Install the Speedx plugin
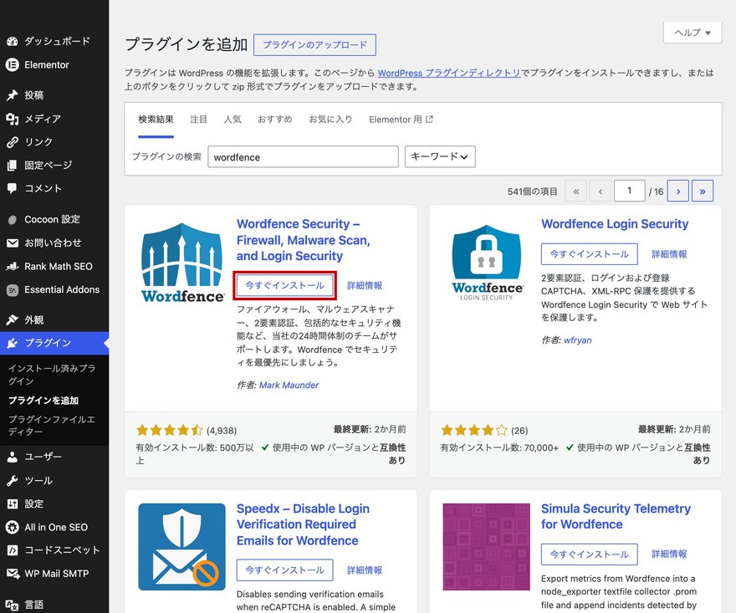Image resolution: width=736 pixels, height=613 pixels. point(285,570)
